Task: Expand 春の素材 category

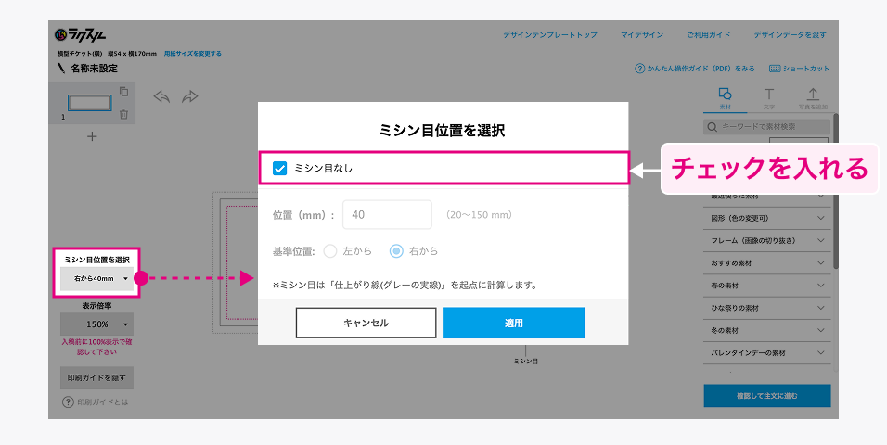Action: click(767, 286)
